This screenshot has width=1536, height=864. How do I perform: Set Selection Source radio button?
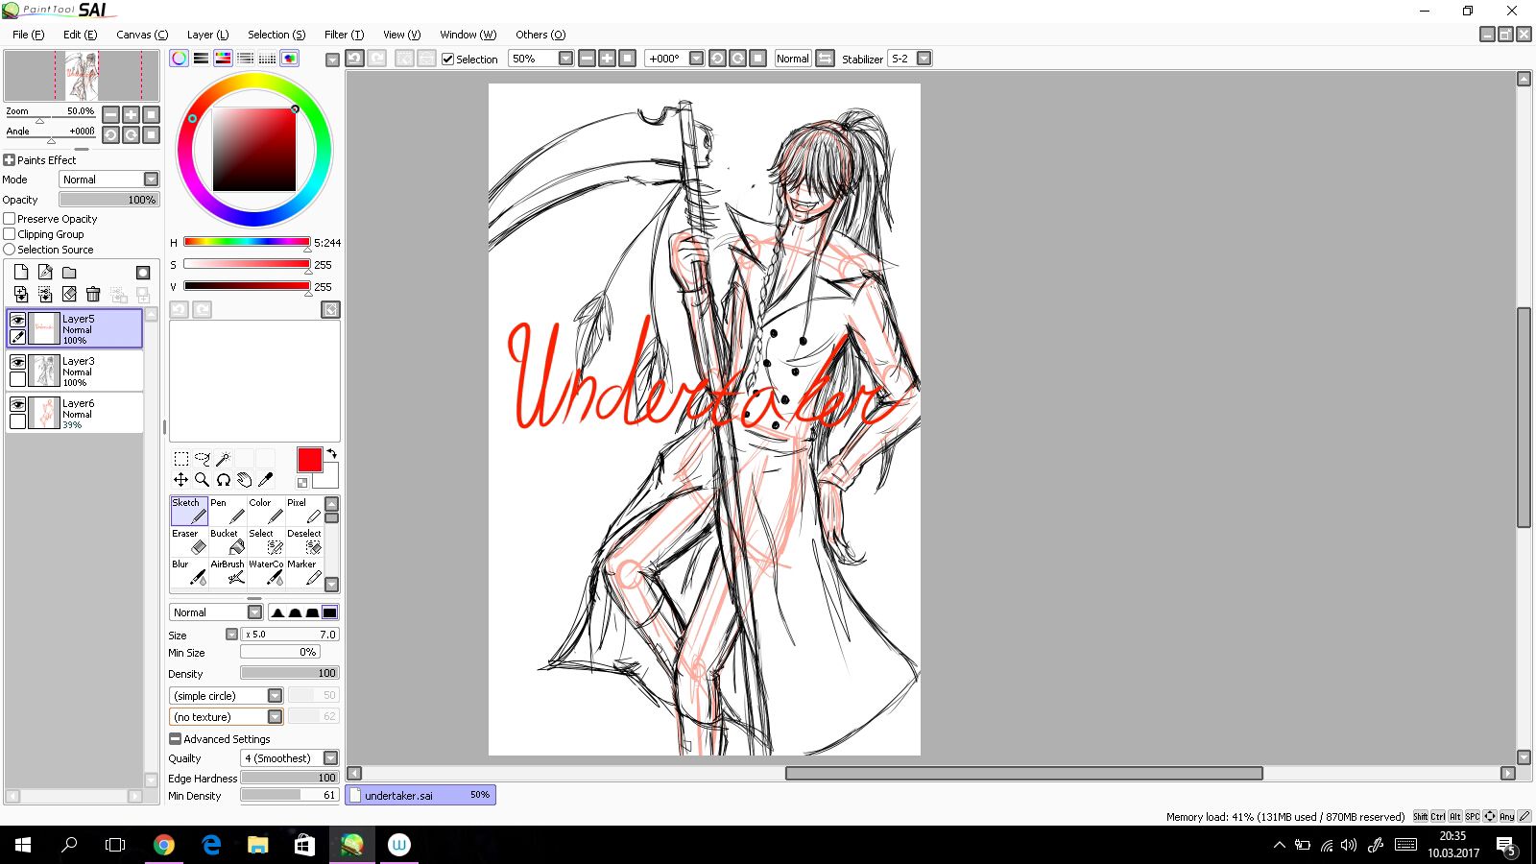10,250
